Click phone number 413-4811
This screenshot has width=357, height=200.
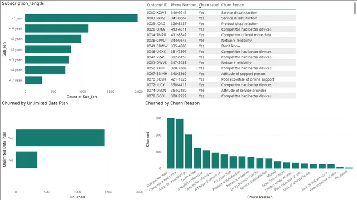pyautogui.click(x=178, y=29)
